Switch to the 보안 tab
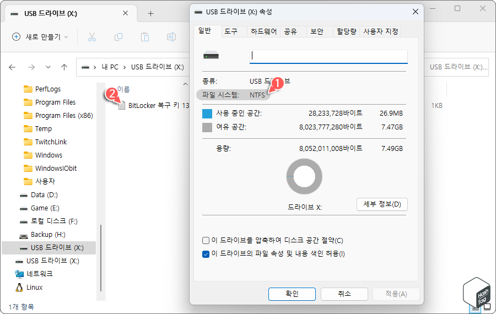496x314 pixels. [317, 31]
